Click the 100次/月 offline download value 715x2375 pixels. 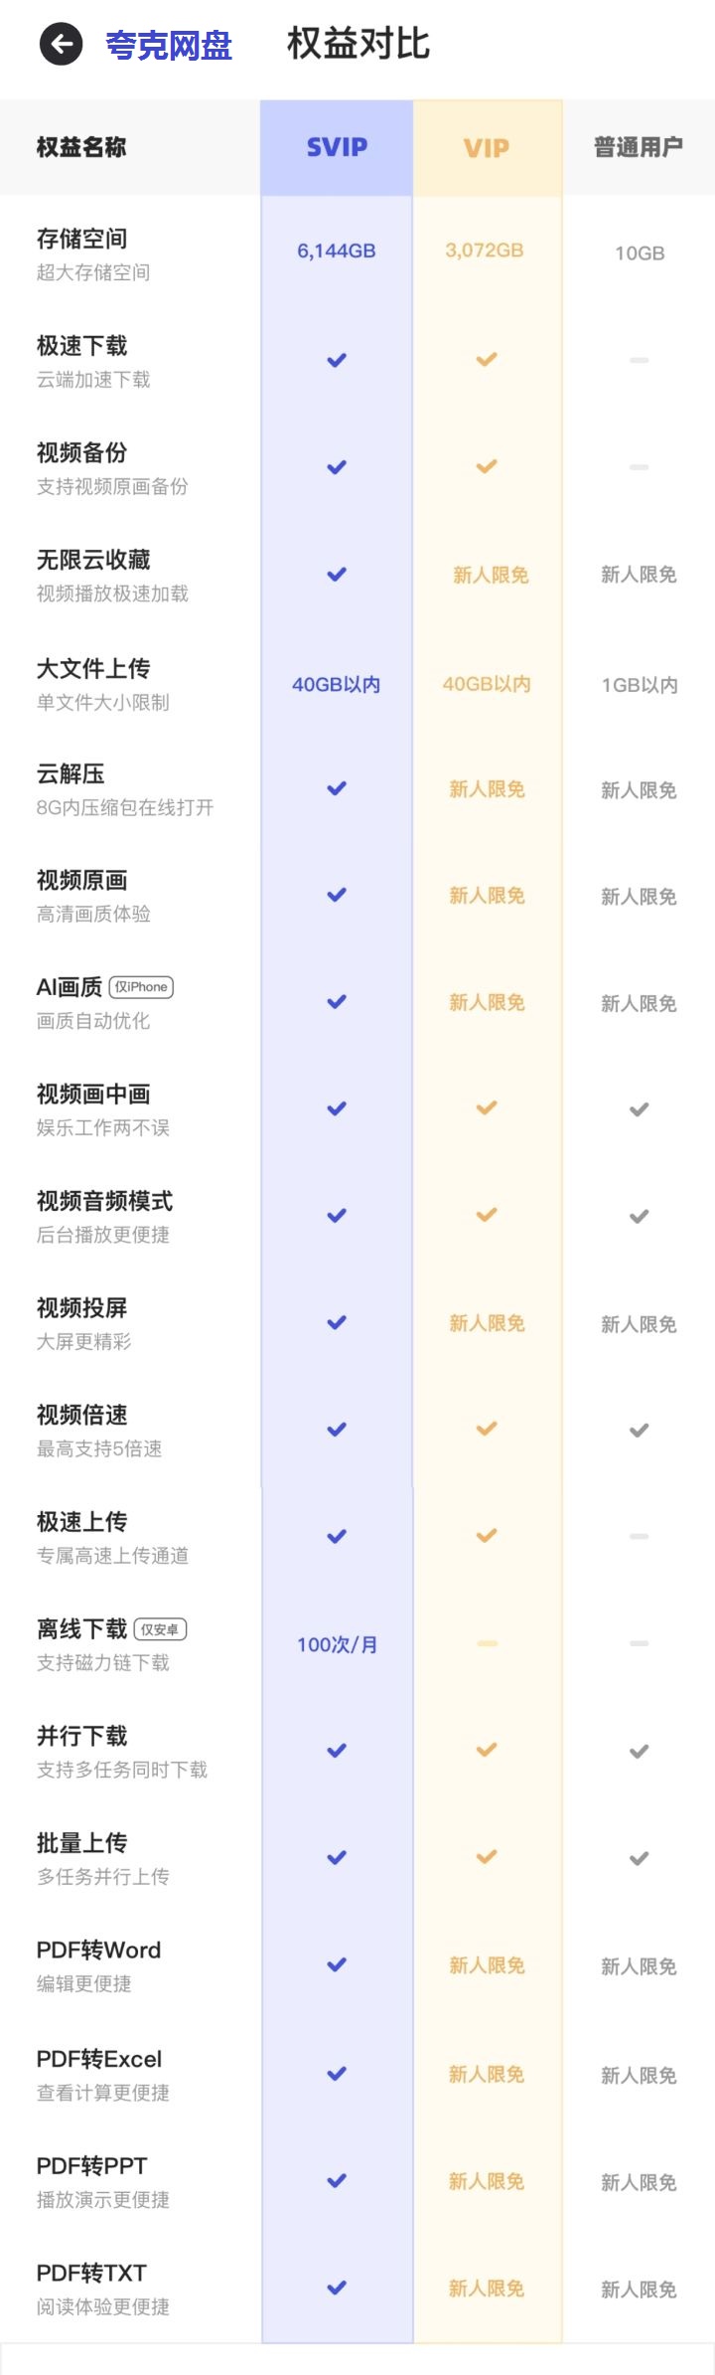337,1644
